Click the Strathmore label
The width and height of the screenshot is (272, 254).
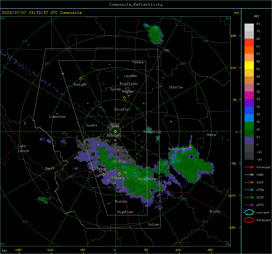tap(147, 179)
